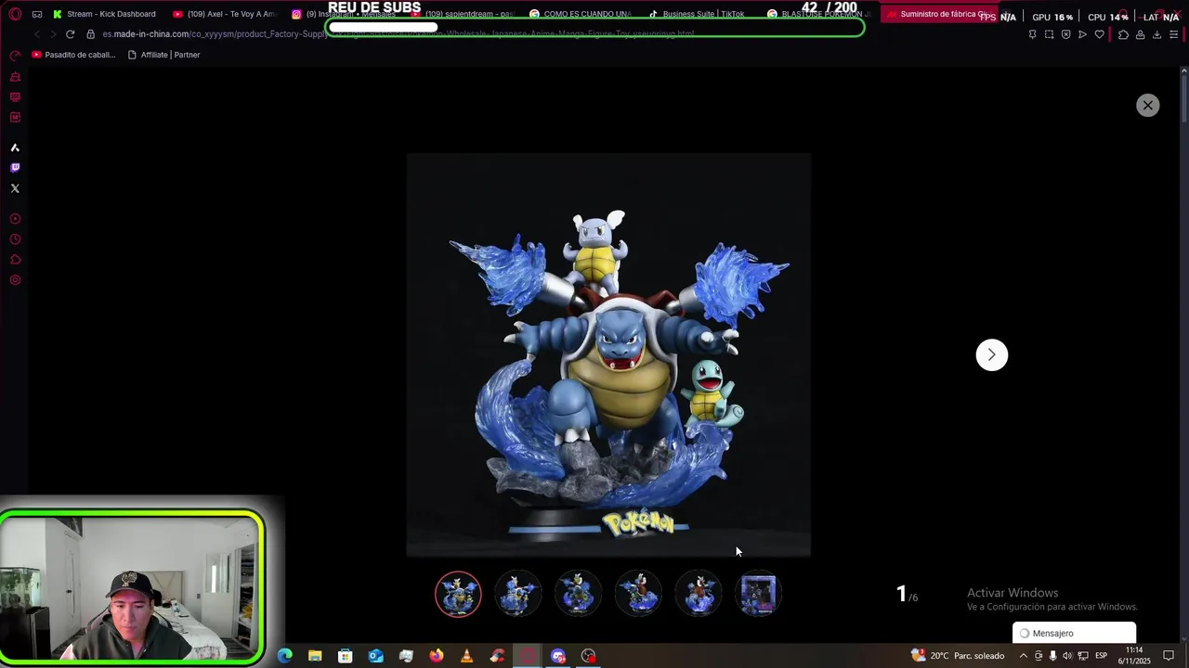
Task: Open History clock icon in sidebar
Action: [x=15, y=239]
